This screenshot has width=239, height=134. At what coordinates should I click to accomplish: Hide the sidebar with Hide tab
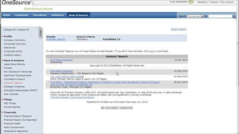[x=40, y=33]
